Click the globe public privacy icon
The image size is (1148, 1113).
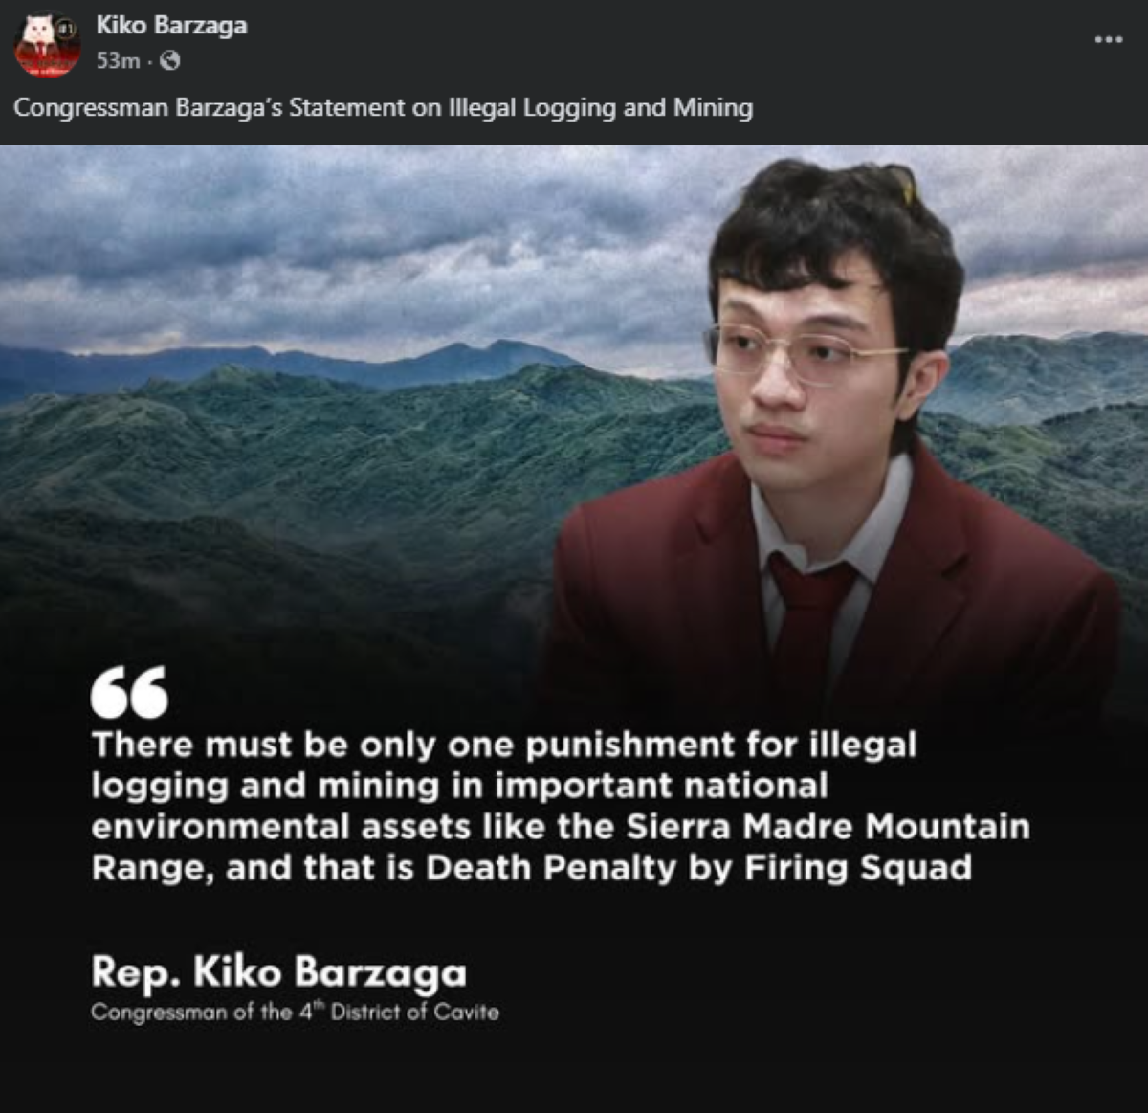pyautogui.click(x=169, y=60)
